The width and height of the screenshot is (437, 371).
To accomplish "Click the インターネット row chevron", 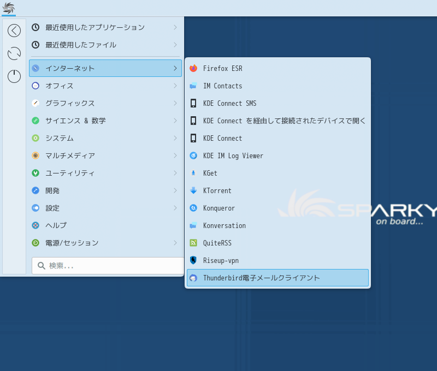I will 175,68.
